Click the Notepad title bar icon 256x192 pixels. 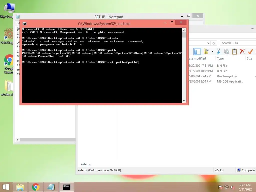18,17
